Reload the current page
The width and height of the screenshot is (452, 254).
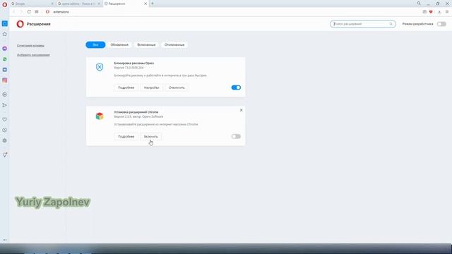tap(29, 12)
